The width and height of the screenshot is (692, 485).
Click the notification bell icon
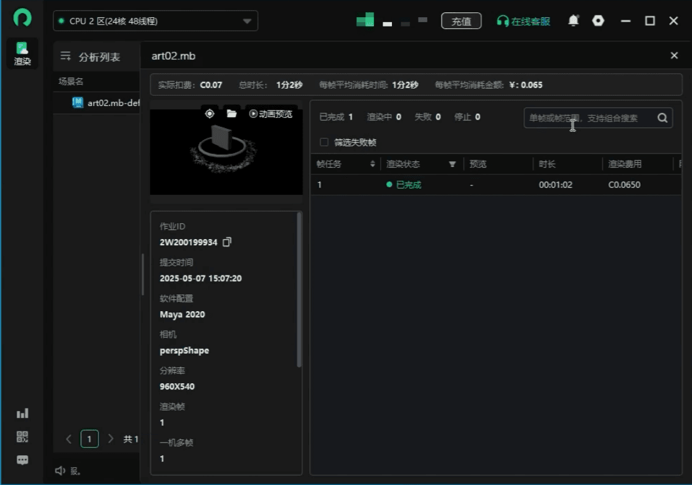(573, 21)
